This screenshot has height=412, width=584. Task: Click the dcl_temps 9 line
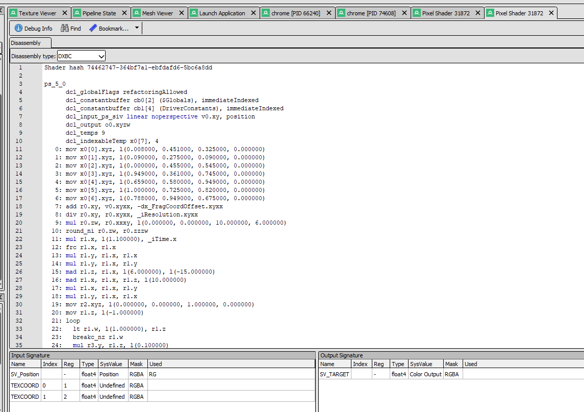pyautogui.click(x=85, y=133)
